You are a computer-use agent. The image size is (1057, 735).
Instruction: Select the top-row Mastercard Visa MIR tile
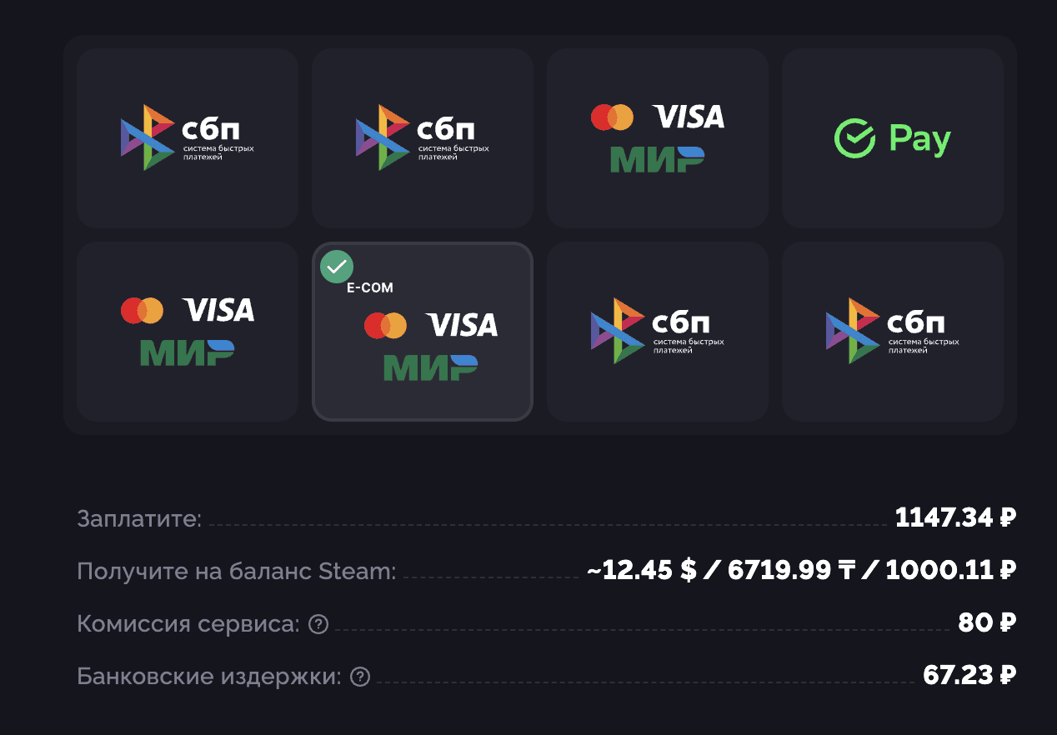657,138
